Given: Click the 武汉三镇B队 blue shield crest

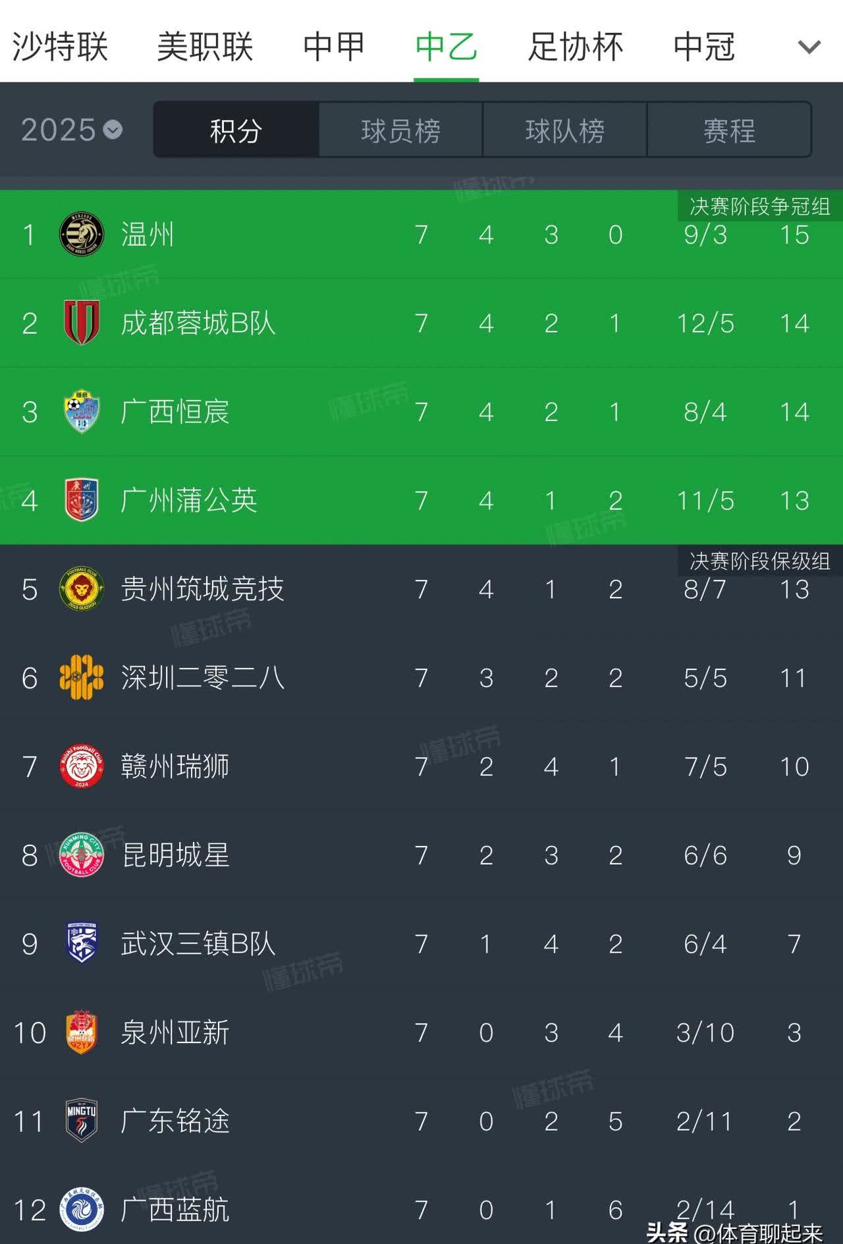Looking at the screenshot, I should [x=81, y=944].
